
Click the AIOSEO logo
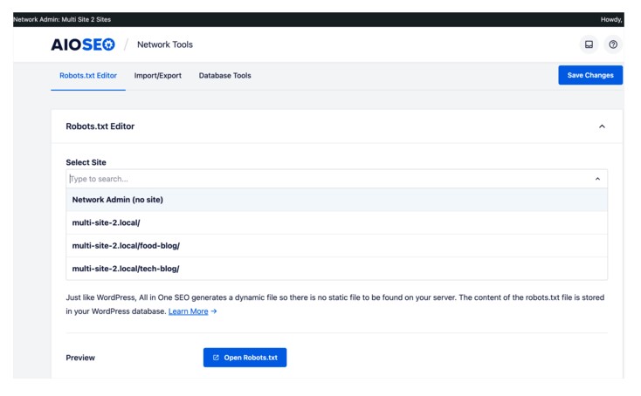click(x=83, y=44)
